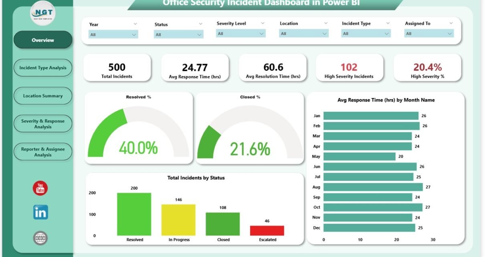Image resolution: width=485 pixels, height=257 pixels.
Task: Click the NGT logo at top left
Action: pyautogui.click(x=42, y=15)
